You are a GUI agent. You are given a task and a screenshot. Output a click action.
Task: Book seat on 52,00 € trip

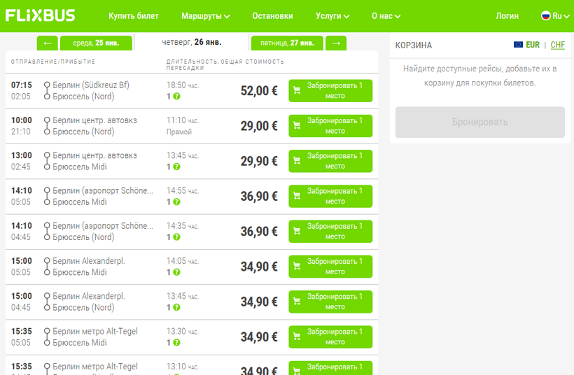[x=330, y=91]
